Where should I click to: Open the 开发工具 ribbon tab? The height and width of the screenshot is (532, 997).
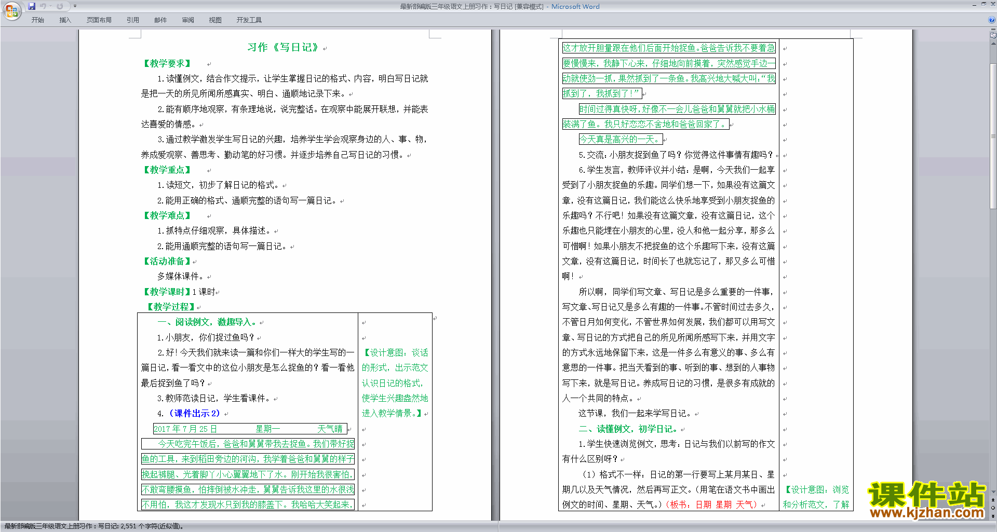[249, 20]
